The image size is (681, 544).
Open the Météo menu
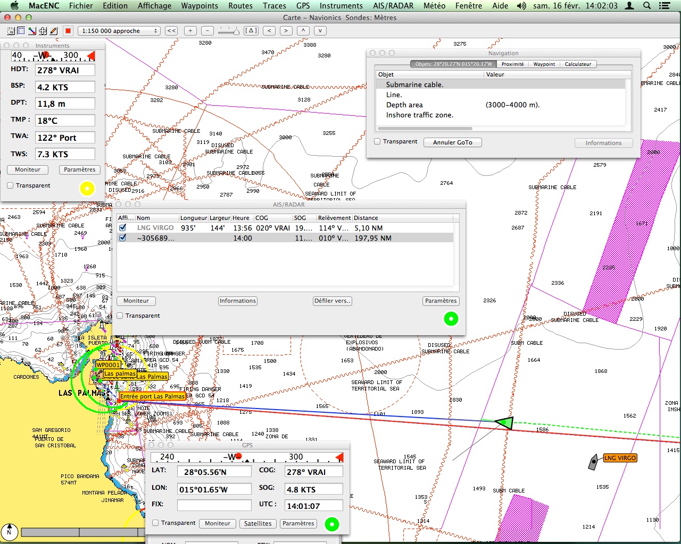[x=434, y=6]
